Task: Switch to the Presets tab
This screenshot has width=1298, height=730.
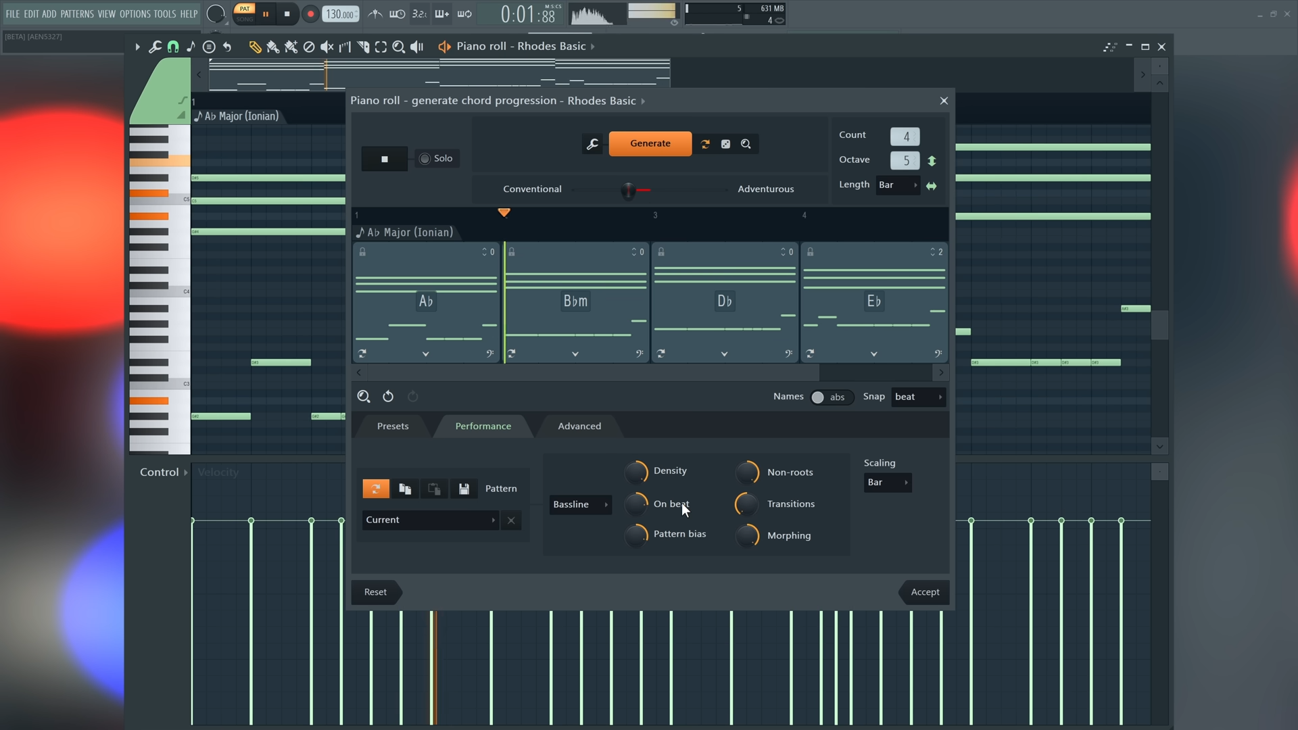Action: (x=393, y=427)
